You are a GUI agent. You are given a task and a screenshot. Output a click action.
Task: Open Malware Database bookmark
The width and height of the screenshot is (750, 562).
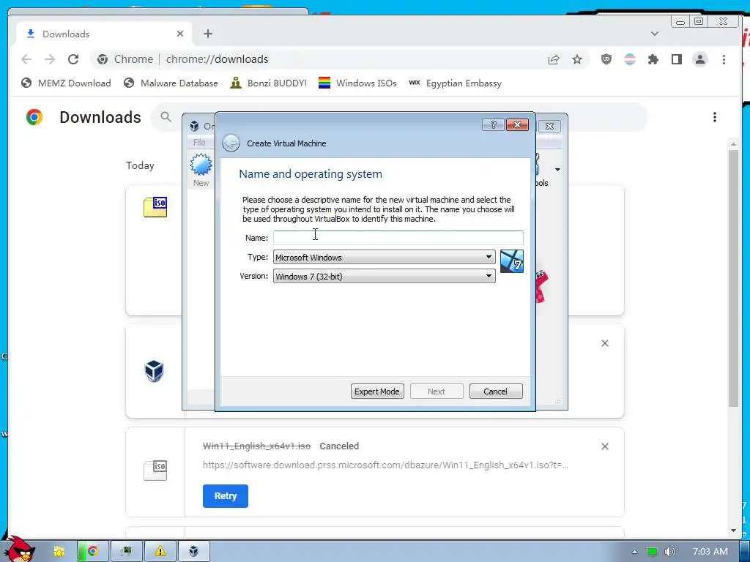point(170,83)
